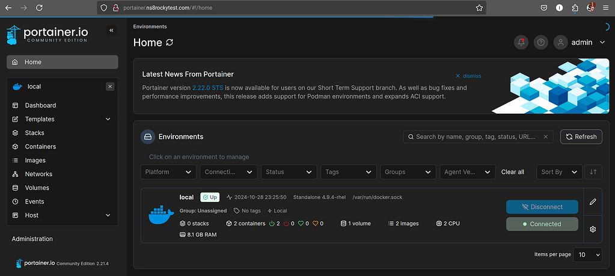Click the healthy containers green heart icon
615x276 pixels.
pyautogui.click(x=301, y=224)
